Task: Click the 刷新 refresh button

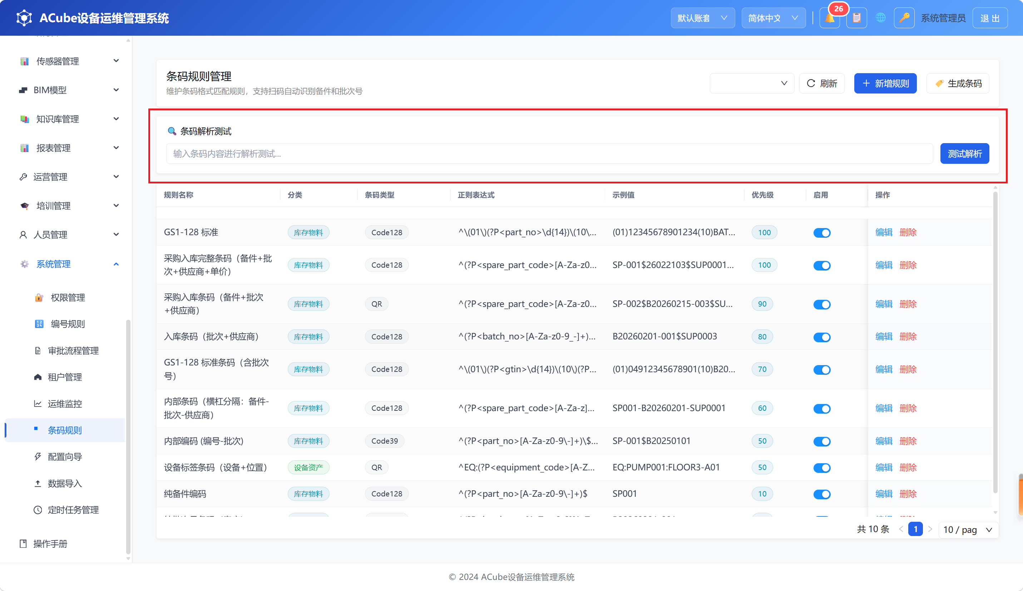Action: (x=822, y=83)
